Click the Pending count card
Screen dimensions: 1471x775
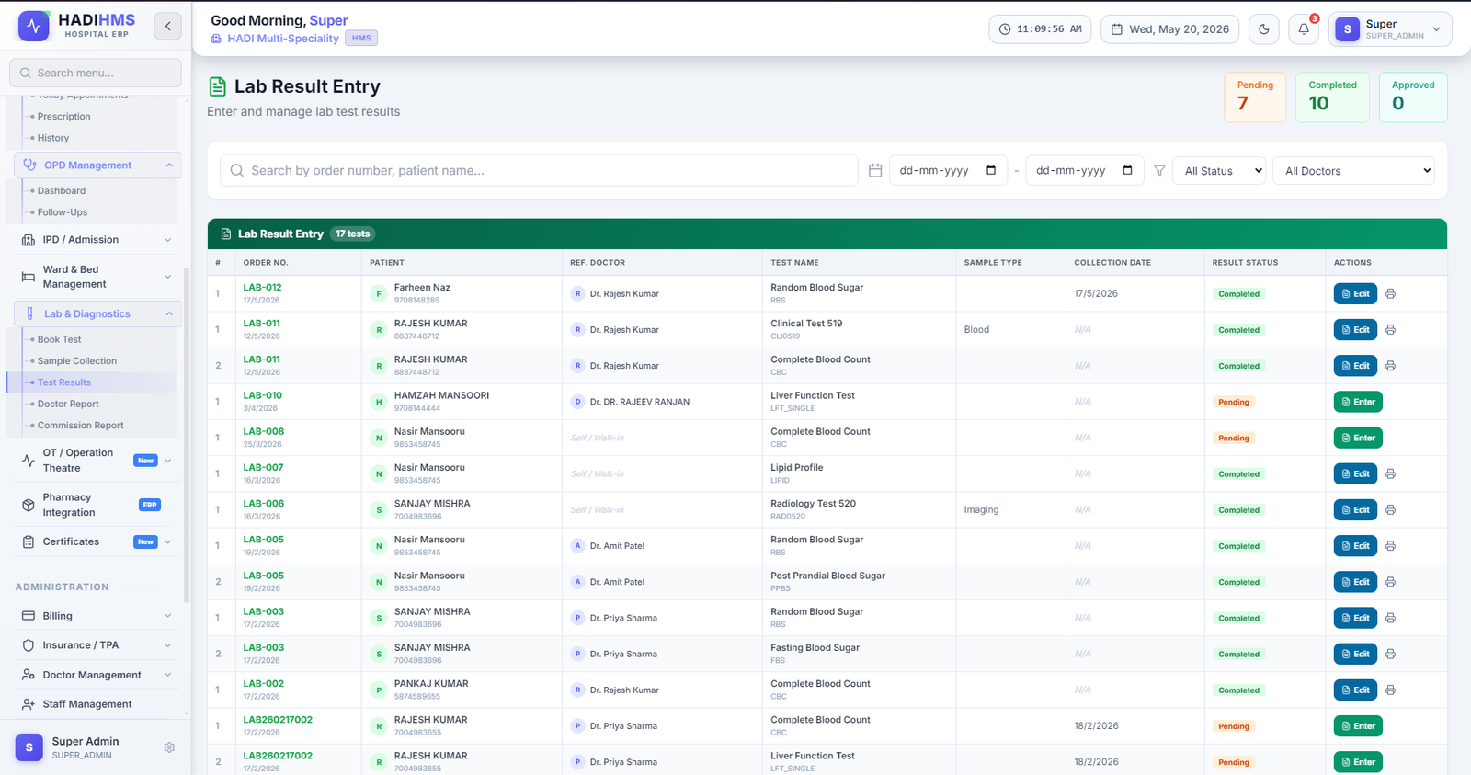pyautogui.click(x=1255, y=97)
